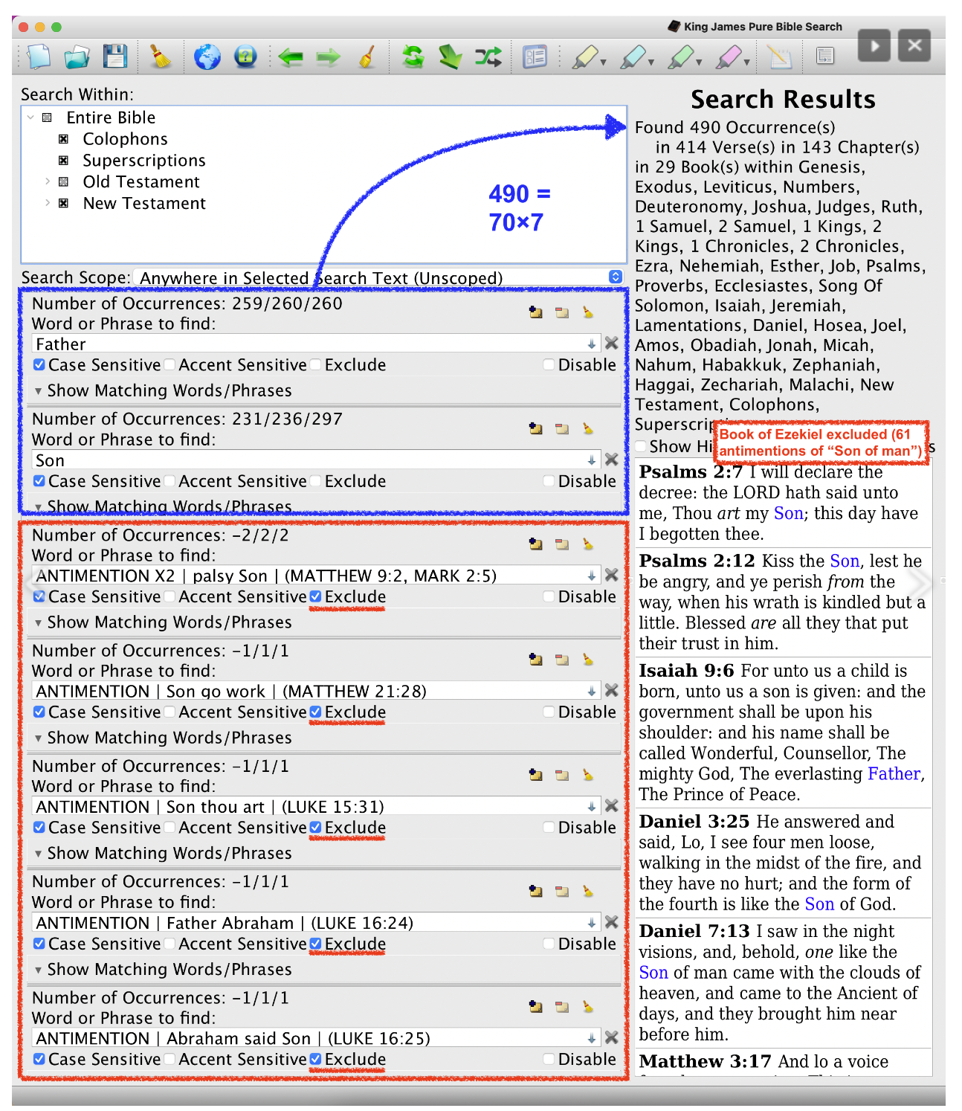962x1111 pixels.
Task: Open the passage navigator card icon
Action: tap(535, 57)
